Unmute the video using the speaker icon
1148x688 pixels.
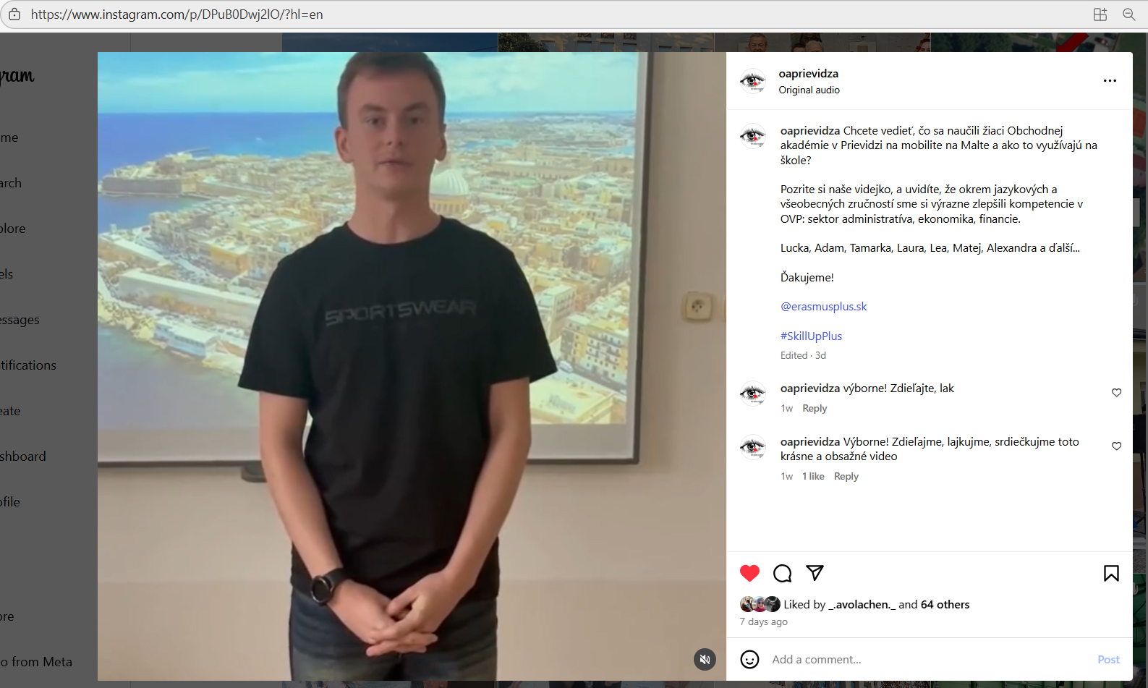[705, 659]
